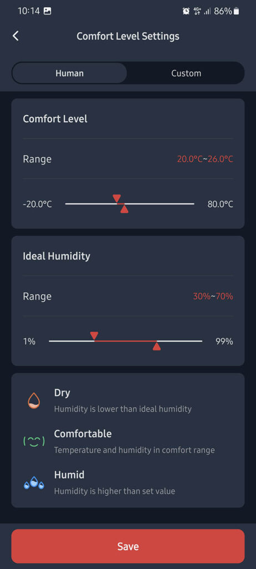Tap the back arrow icon
Viewport: 256px width, 569px height.
pos(15,36)
